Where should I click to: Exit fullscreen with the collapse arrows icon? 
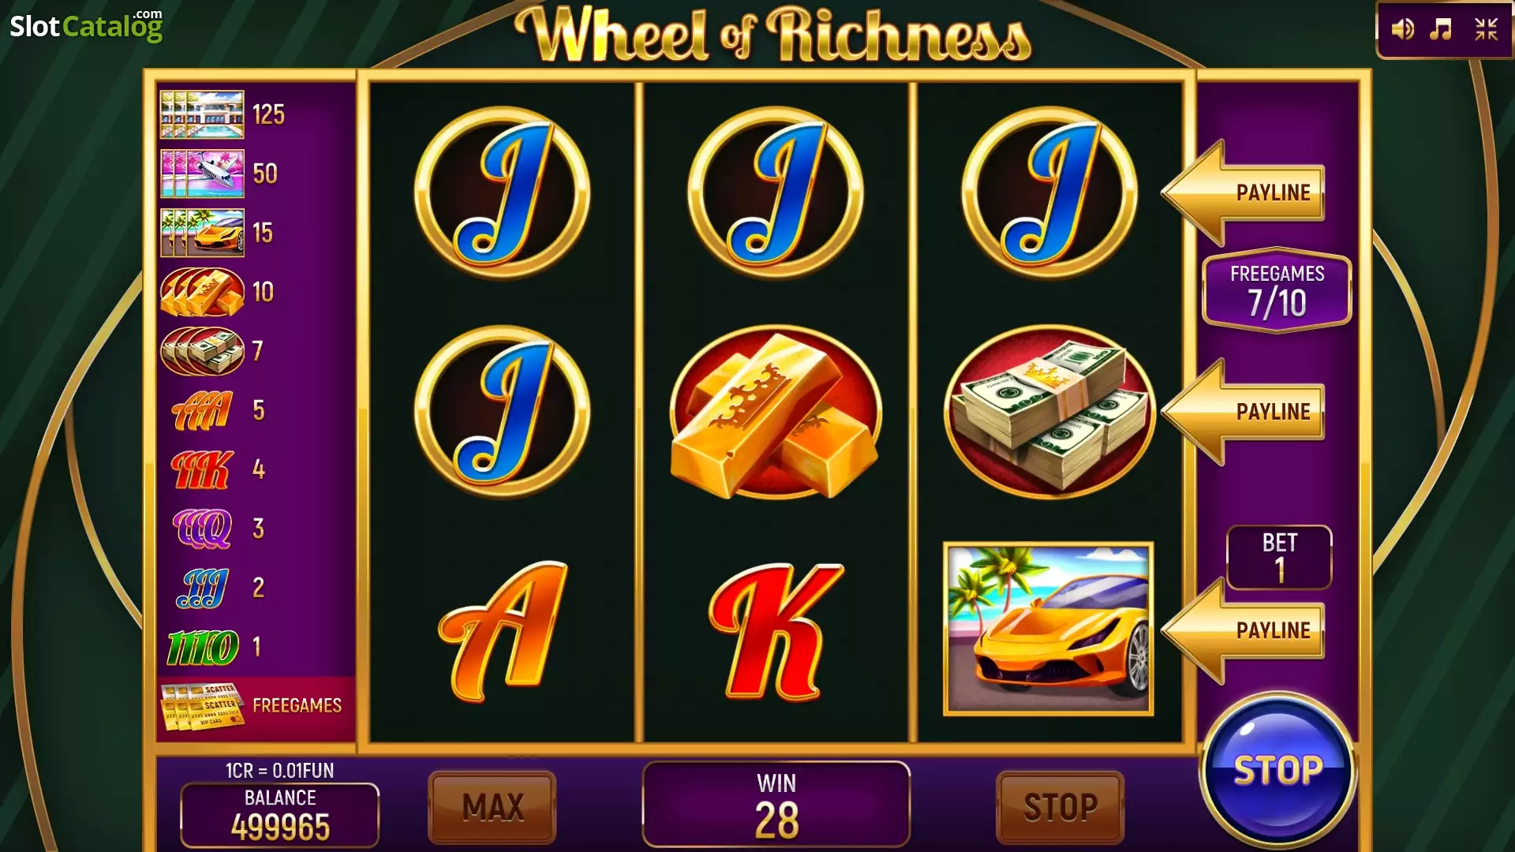coord(1486,30)
